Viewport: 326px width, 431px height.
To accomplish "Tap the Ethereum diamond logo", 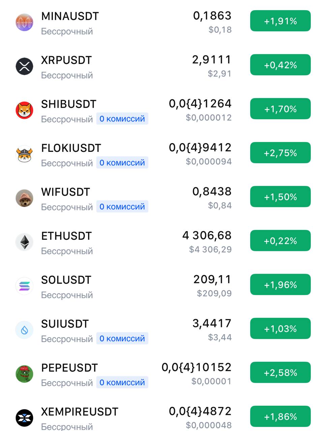I will [x=24, y=242].
